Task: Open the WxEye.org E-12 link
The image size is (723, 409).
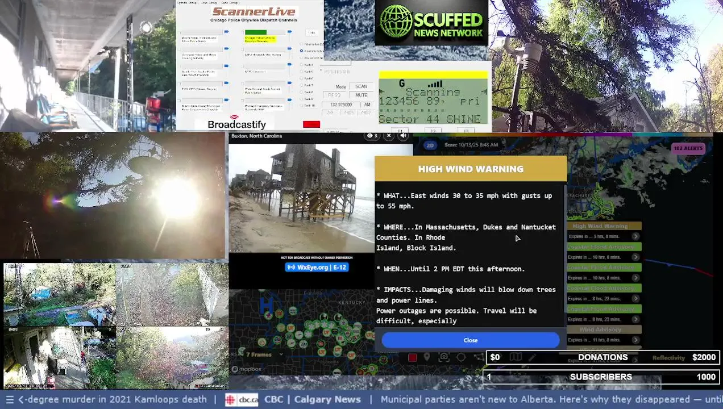Action: [x=317, y=267]
